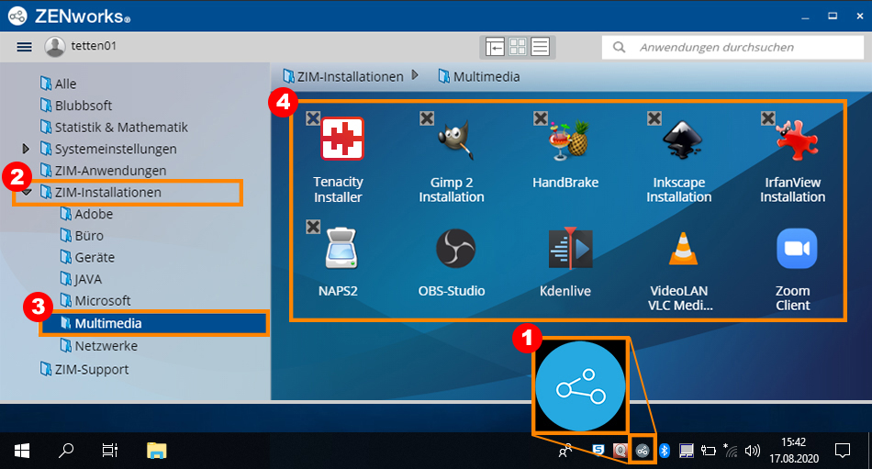Open the Windows Start menu
Screen dimensions: 872x469
(22, 451)
